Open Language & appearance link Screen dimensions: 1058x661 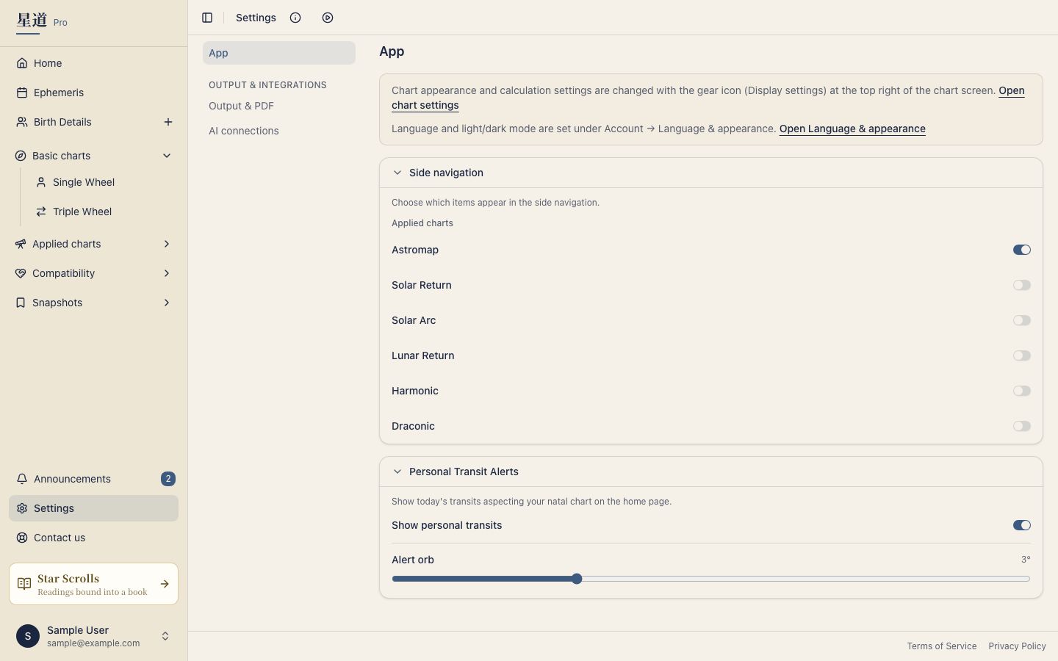852,129
